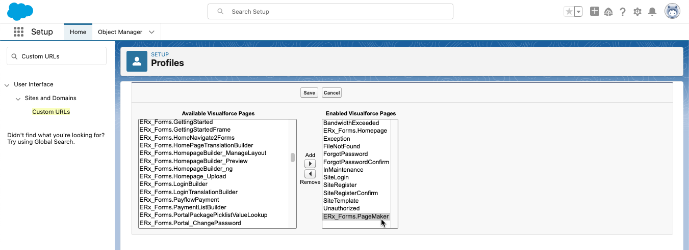This screenshot has width=689, height=250.
Task: Cancel the profile page changes
Action: click(331, 92)
